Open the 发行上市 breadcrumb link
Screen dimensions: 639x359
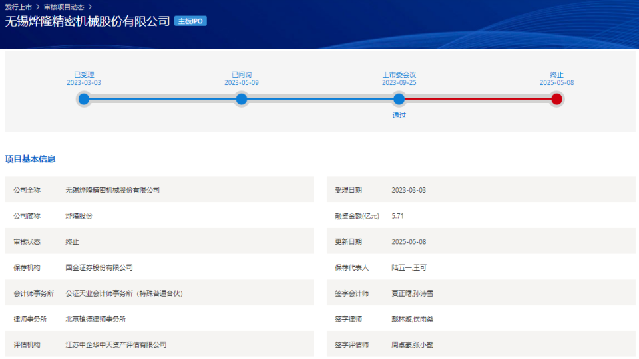pos(19,7)
